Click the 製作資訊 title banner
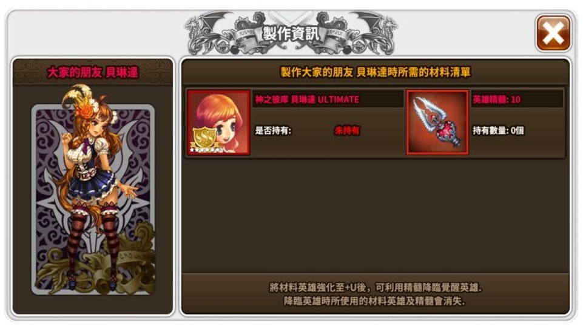Viewport: 583px width, 326px height. pyautogui.click(x=291, y=34)
